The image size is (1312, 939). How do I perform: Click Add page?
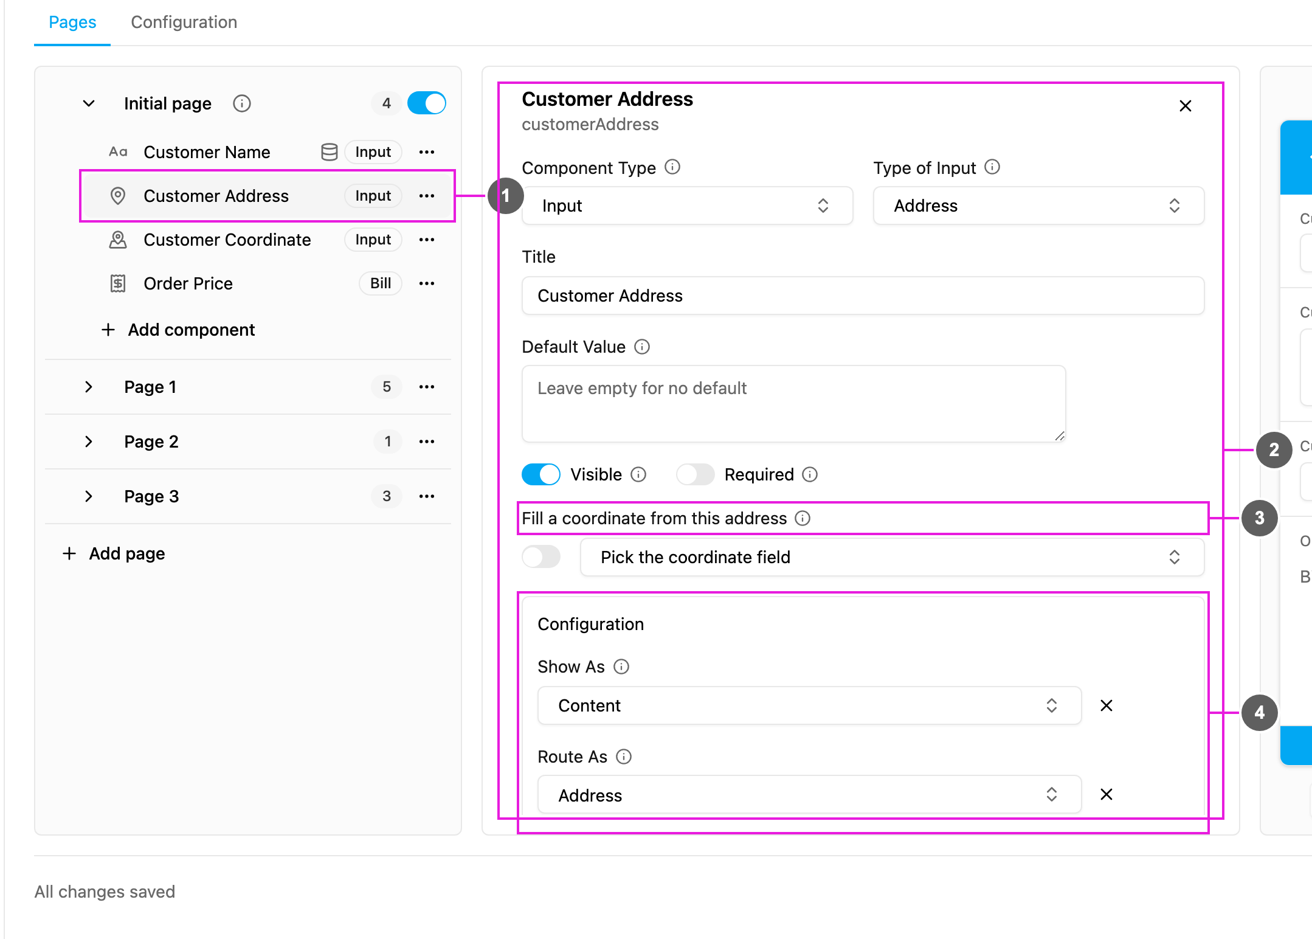(114, 553)
